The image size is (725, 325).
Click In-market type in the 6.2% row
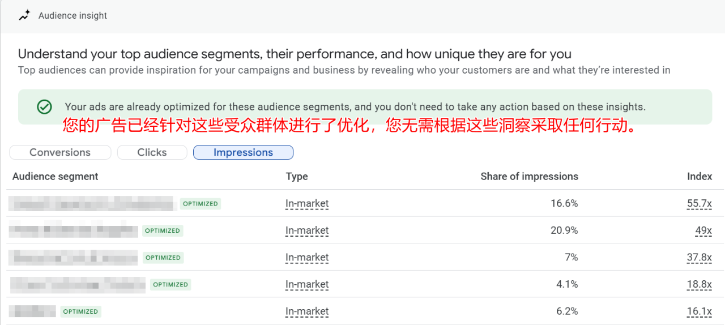pos(307,311)
